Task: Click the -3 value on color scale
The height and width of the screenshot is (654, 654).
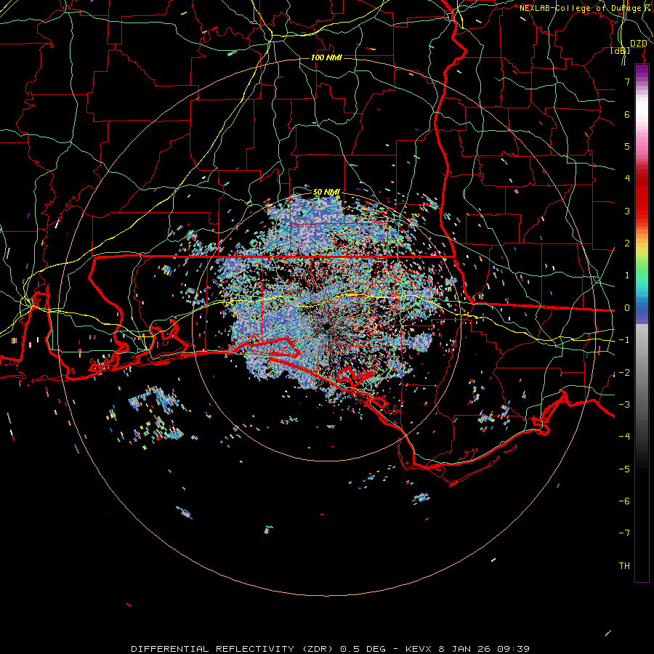Action: tap(624, 405)
